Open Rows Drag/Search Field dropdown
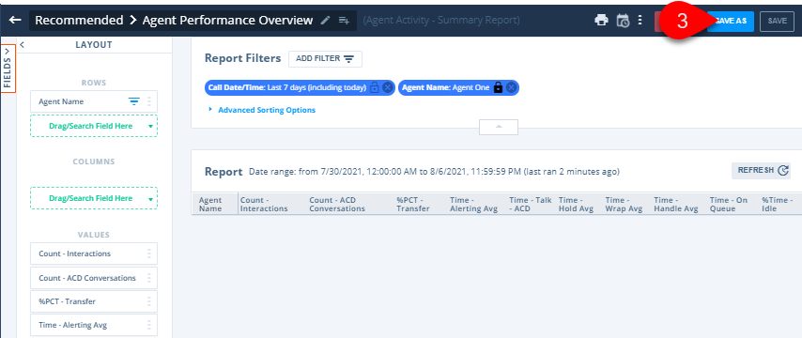Screen dimensions: 802x338 pyautogui.click(x=150, y=127)
